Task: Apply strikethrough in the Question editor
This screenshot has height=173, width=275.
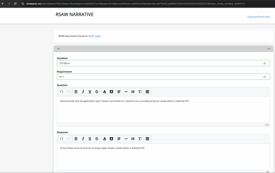Action: (97, 91)
